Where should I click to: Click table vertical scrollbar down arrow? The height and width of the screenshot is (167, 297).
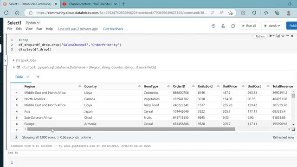(293, 125)
